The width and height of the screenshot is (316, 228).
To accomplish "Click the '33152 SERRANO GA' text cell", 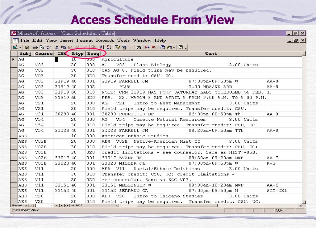I will [x=202, y=191].
